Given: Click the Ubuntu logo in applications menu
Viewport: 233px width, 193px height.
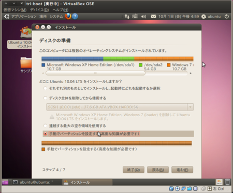Looking at the screenshot, I should pyautogui.click(x=7, y=17).
